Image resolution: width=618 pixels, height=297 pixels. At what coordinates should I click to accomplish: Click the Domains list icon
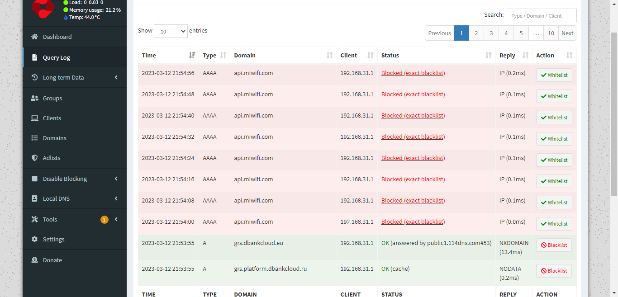[x=34, y=138]
